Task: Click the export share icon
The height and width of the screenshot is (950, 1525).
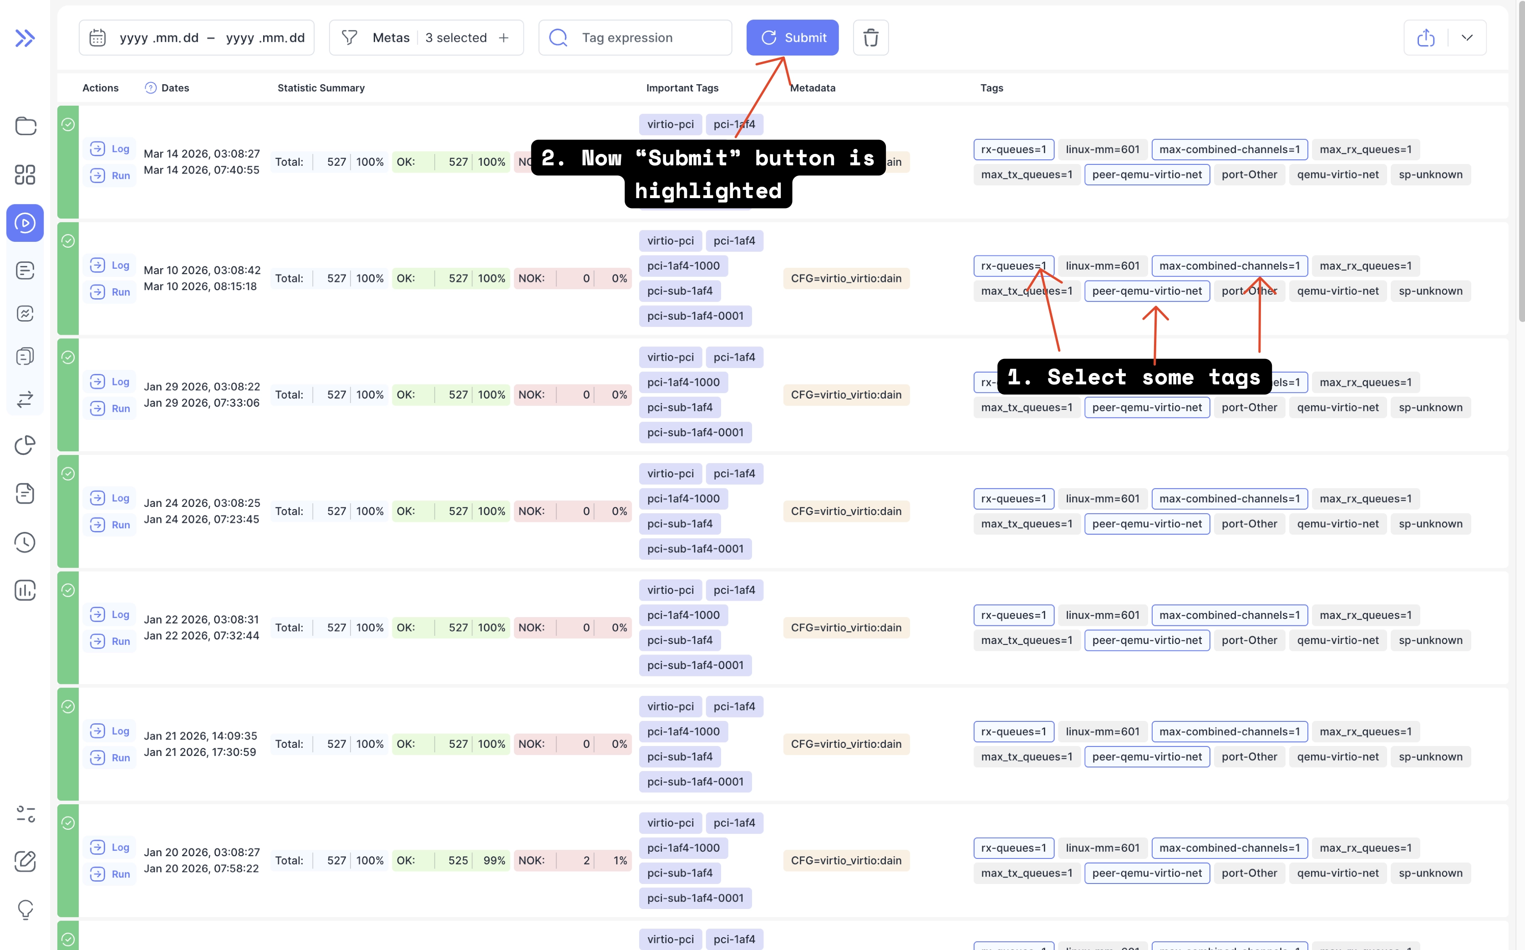Action: point(1426,38)
